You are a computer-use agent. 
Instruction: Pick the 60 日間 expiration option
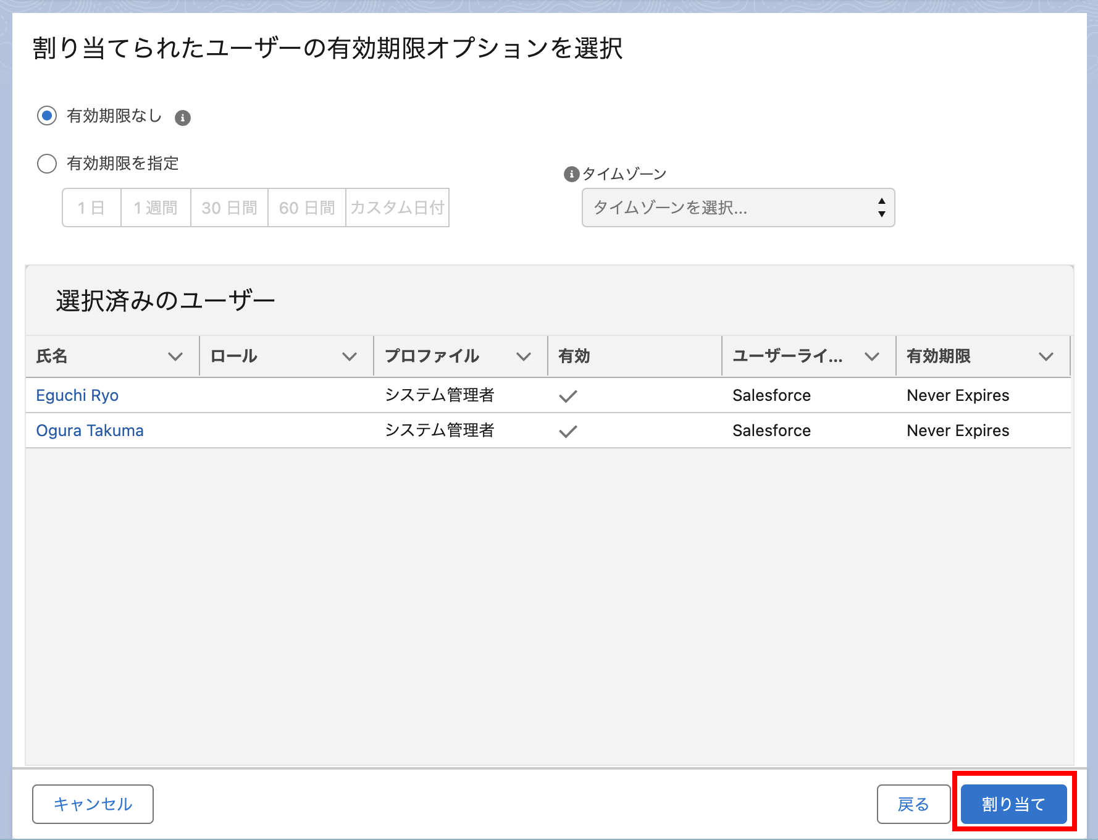(x=307, y=208)
